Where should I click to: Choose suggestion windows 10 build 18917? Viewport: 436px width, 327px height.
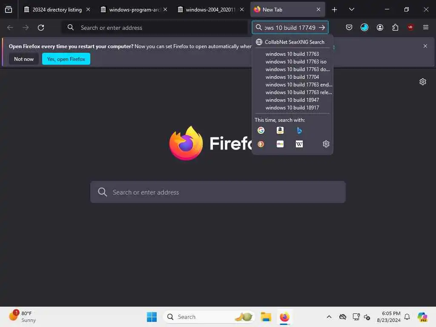click(x=292, y=108)
